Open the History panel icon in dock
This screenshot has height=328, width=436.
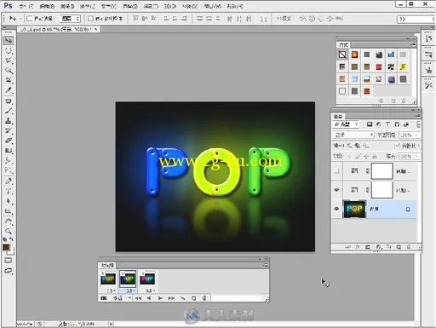(428, 38)
